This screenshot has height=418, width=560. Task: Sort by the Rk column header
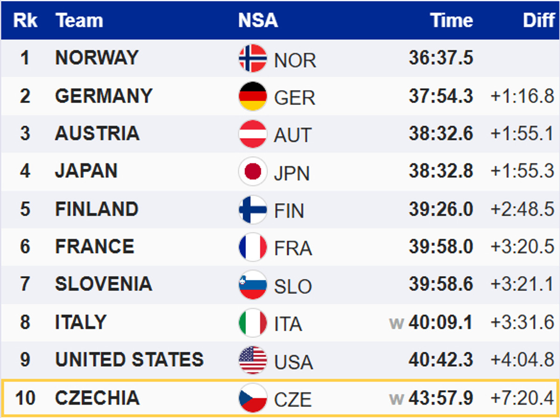[25, 21]
